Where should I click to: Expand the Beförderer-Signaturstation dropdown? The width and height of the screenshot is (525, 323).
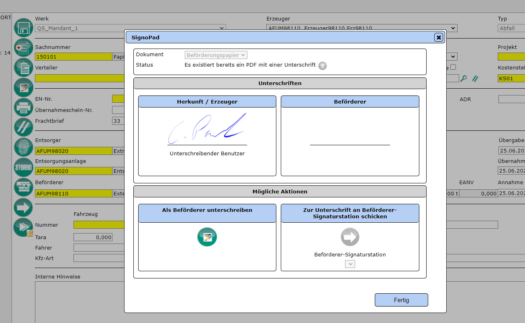[350, 264]
